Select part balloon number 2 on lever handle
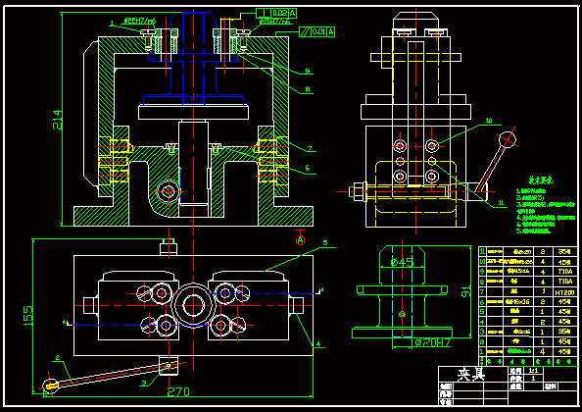Screen dimensions: 582x412 pos(58,358)
